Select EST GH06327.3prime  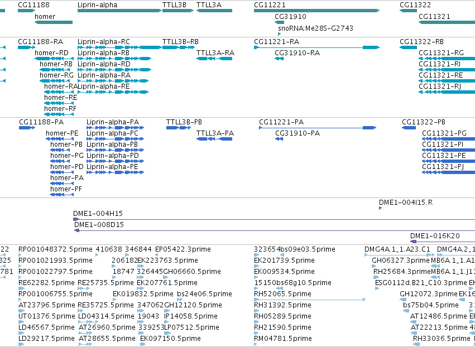tap(374, 266)
